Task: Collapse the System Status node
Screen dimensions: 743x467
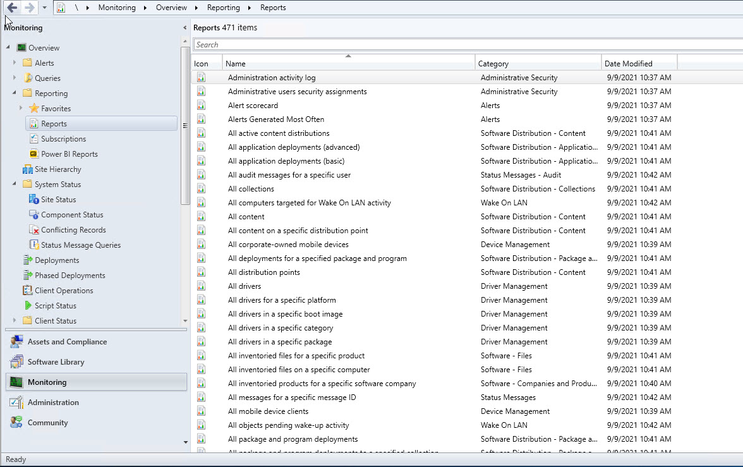Action: 15,184
